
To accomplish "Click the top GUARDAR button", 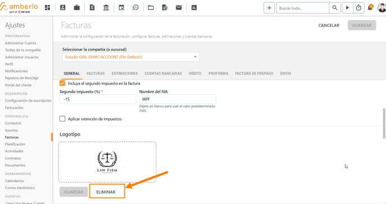I will click(362, 25).
